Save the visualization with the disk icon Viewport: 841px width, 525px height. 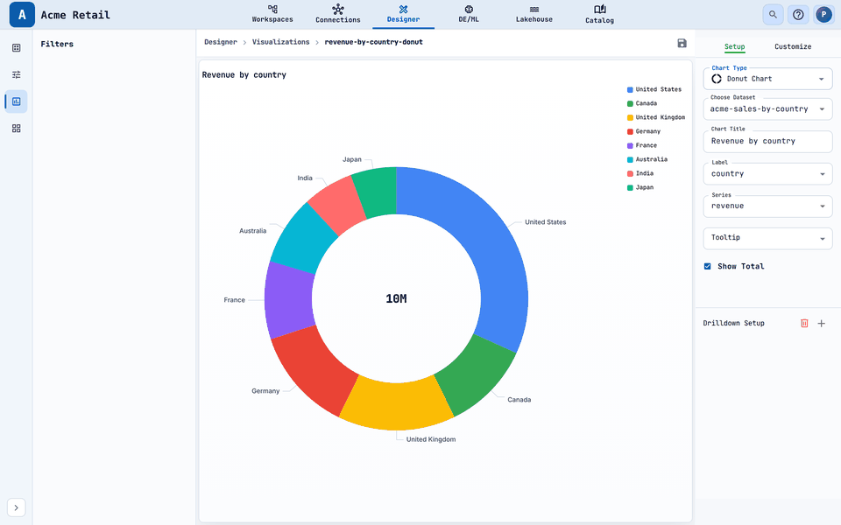tap(682, 43)
